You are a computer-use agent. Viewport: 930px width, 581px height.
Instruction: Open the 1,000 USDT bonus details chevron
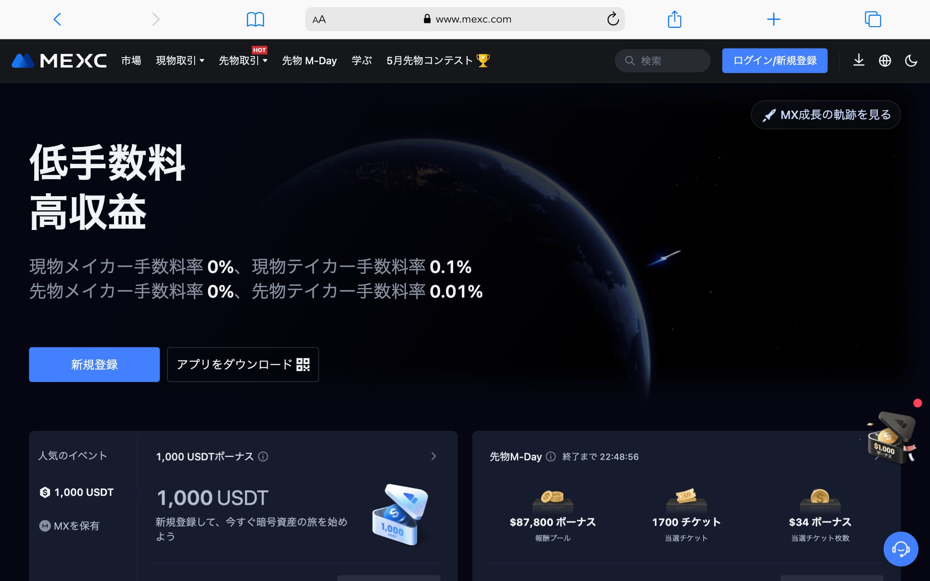click(433, 456)
